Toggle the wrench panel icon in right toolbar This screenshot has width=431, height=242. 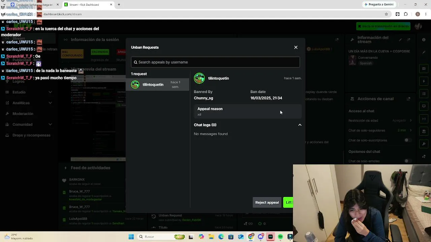tap(424, 144)
